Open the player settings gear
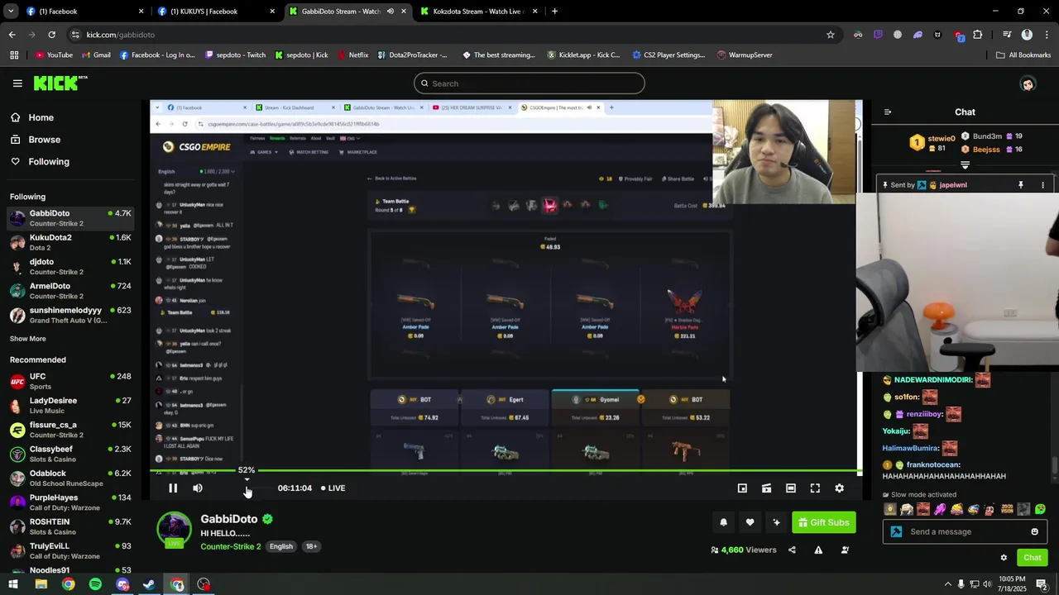Screen dimensions: 1059x595 pyautogui.click(x=839, y=488)
